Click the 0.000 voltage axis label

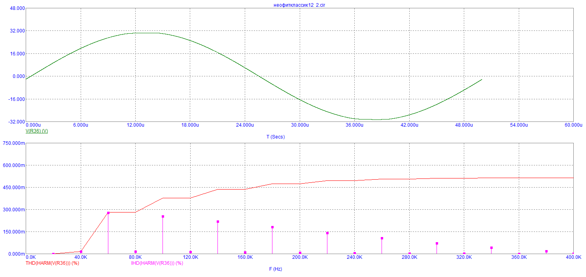click(18, 76)
